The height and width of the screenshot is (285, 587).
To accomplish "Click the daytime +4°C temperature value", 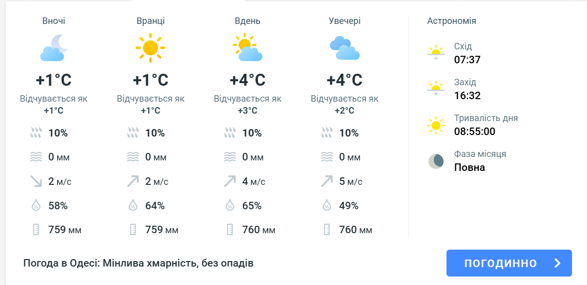I will click(x=247, y=80).
